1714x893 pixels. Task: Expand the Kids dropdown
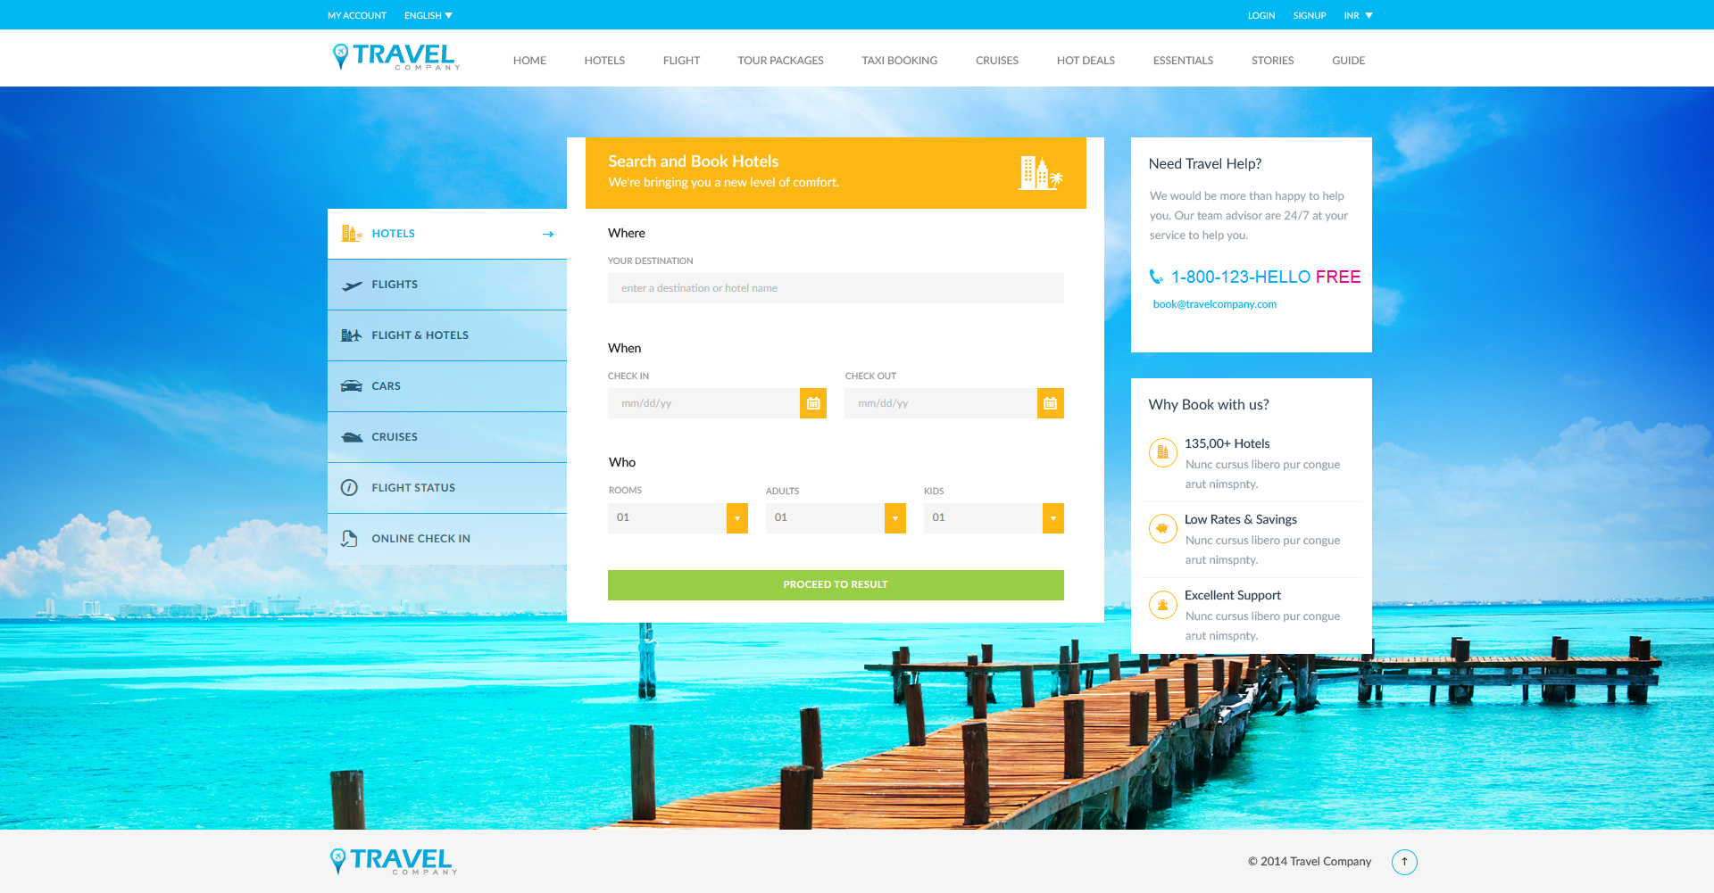click(1053, 518)
